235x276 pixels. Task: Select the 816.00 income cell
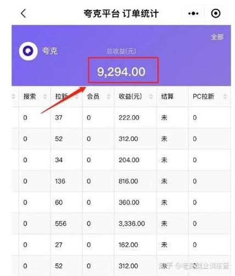[x=128, y=181]
